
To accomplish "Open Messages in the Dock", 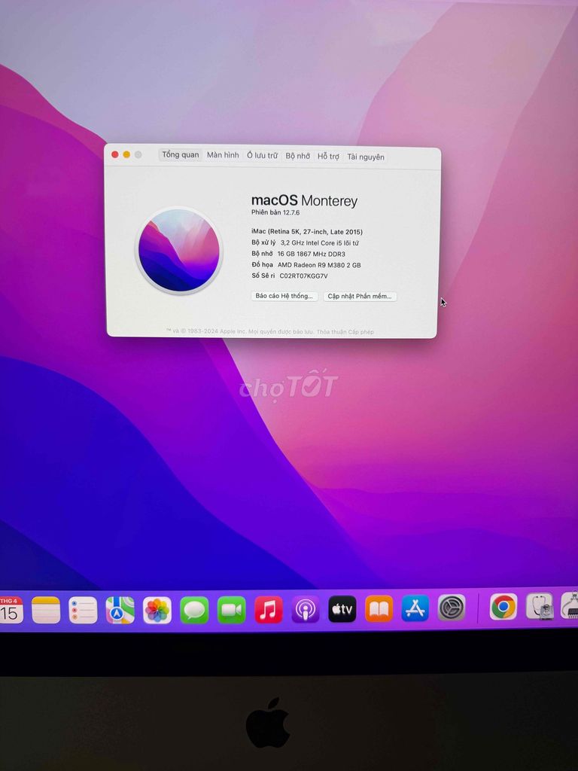I will click(194, 610).
